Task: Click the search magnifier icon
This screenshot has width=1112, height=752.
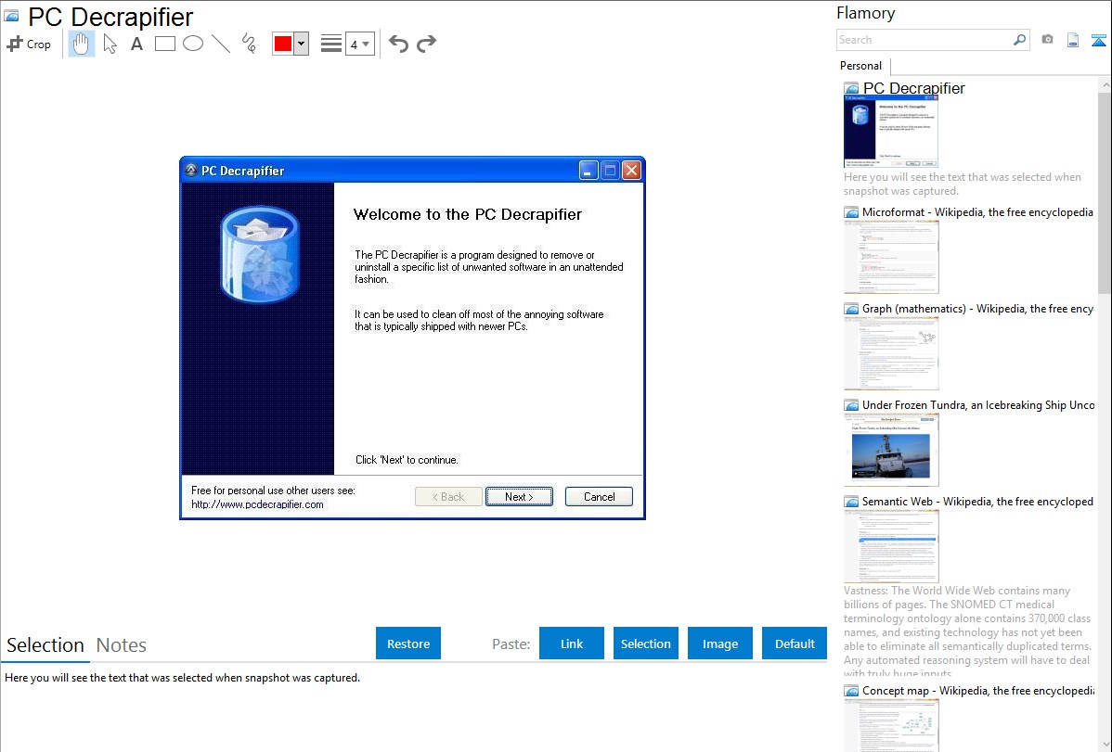Action: (1019, 40)
